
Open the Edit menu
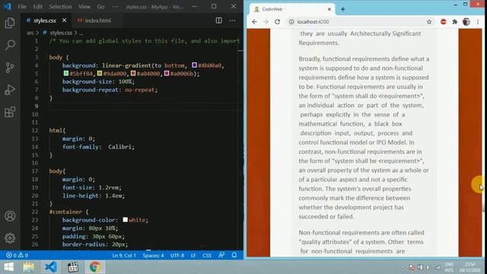(37, 7)
